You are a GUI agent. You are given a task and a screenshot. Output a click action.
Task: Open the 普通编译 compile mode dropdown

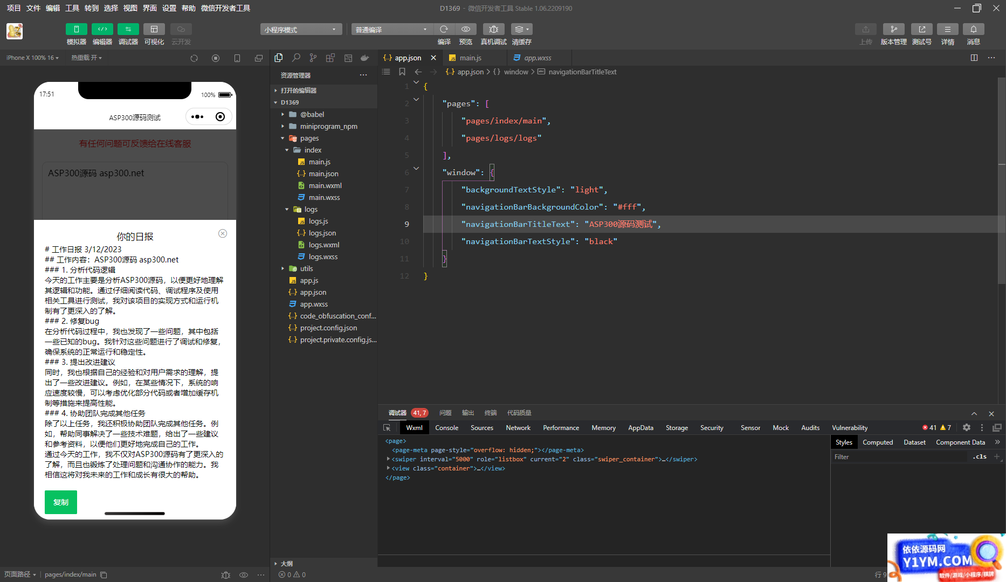(x=392, y=30)
